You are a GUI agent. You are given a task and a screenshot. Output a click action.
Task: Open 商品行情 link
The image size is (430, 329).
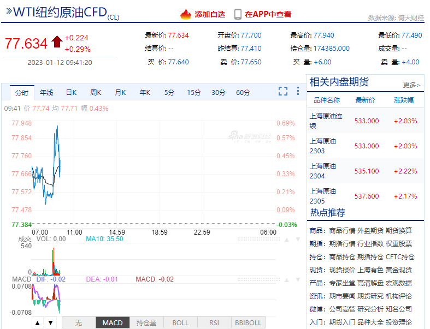coord(342,231)
